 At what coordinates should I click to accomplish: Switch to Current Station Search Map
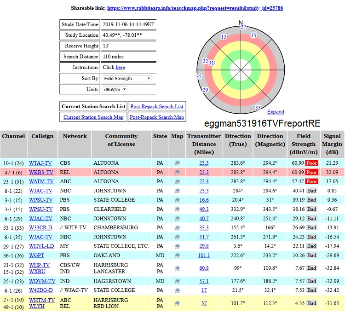[93, 117]
